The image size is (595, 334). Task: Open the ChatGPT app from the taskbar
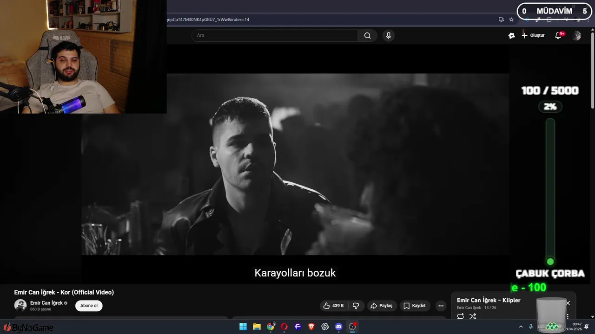325,327
